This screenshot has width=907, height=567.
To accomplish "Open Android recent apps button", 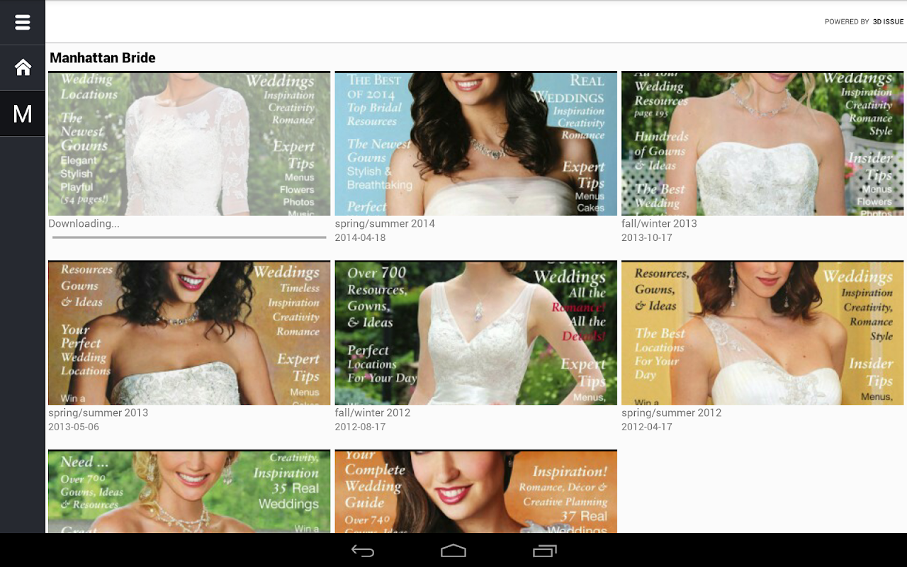I will tap(545, 551).
